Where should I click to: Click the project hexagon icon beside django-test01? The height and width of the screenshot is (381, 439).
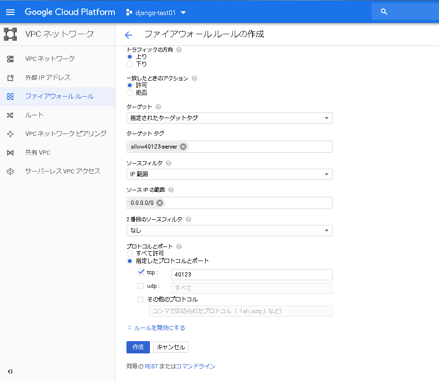pos(129,12)
